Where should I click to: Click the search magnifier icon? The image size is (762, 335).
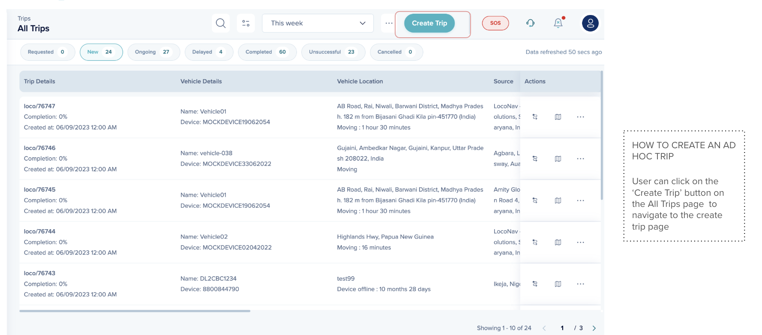coord(221,23)
